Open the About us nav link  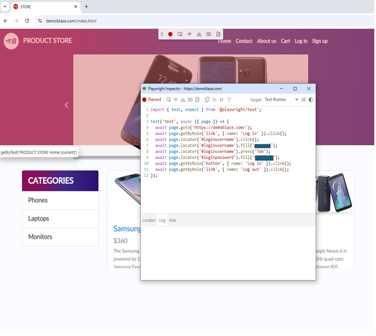[267, 42]
